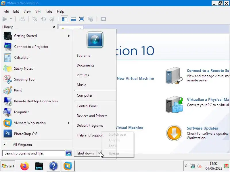230x172 pixels.
Task: Open the Edit menu
Action: point(16,11)
